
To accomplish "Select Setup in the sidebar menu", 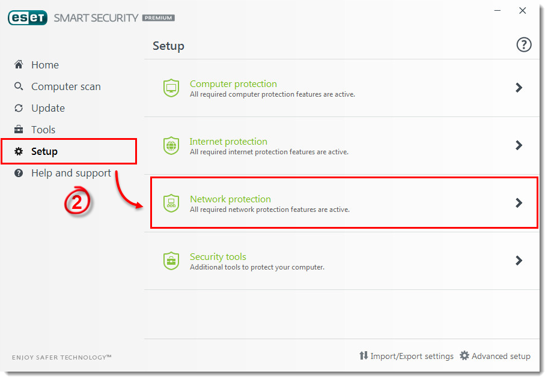I will (x=45, y=151).
